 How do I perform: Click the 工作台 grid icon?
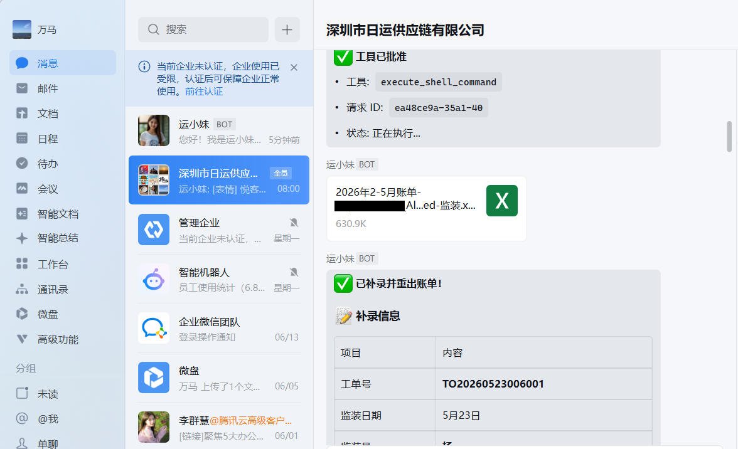point(22,263)
